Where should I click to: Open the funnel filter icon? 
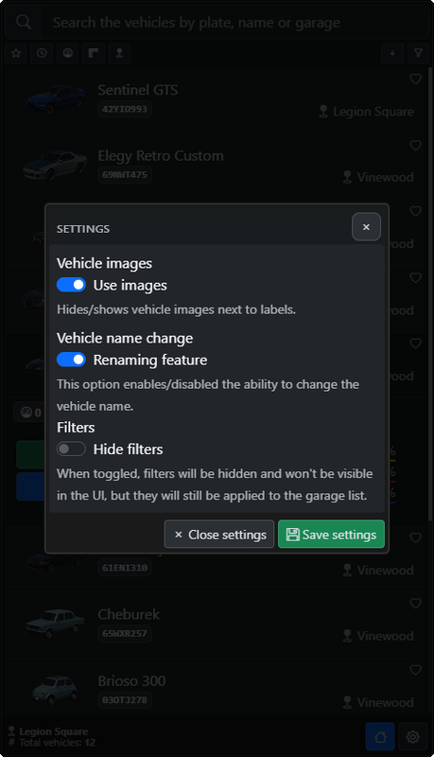point(418,53)
